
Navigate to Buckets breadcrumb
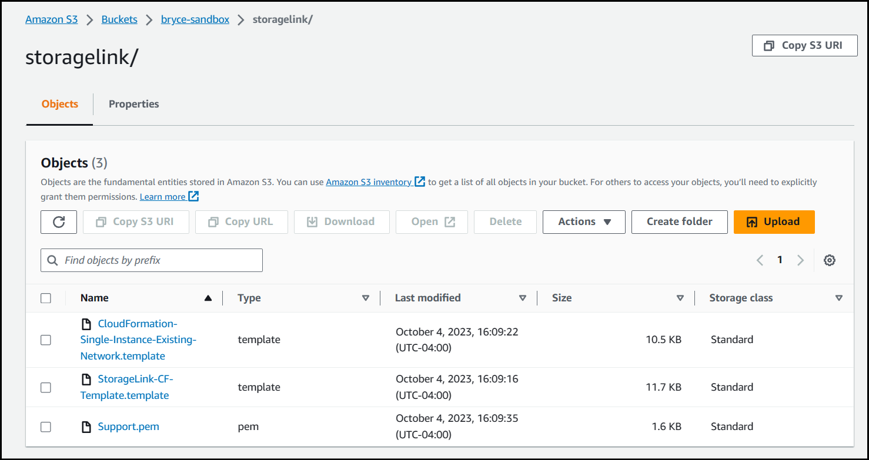[x=119, y=19]
